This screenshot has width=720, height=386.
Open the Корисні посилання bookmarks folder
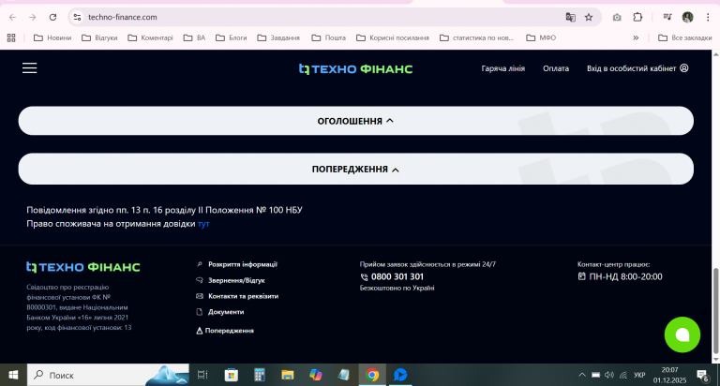pyautogui.click(x=392, y=37)
